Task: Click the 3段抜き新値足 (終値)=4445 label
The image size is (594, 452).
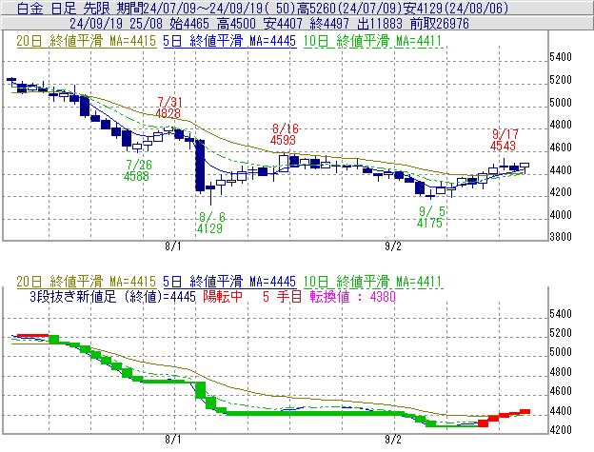Action: [112, 296]
